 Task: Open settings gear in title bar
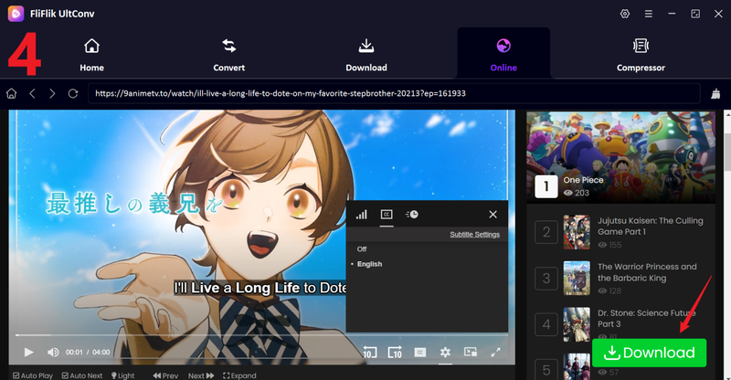pyautogui.click(x=625, y=14)
